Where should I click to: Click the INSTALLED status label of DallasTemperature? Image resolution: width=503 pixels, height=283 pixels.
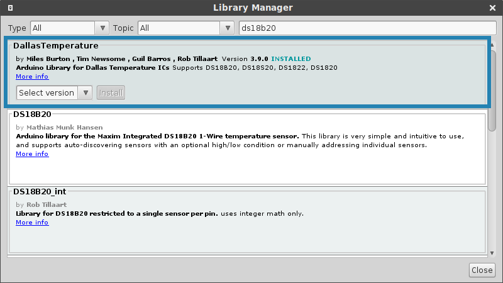[290, 59]
